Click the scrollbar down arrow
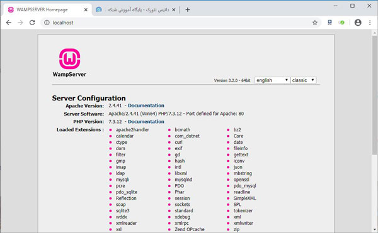378x233 pixels. pos(374,229)
